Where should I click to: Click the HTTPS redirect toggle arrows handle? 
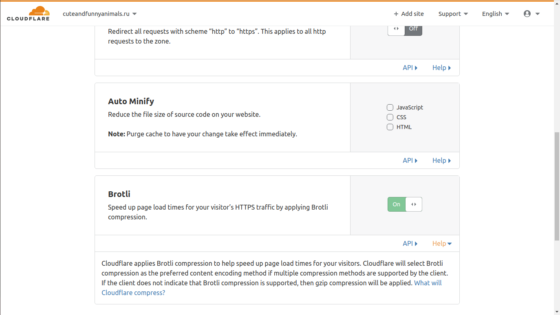click(396, 28)
